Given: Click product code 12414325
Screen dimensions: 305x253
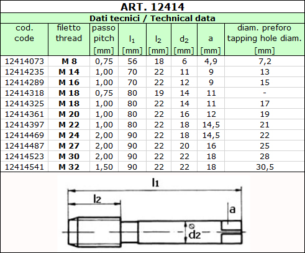Looking at the screenshot, I should (24, 104).
